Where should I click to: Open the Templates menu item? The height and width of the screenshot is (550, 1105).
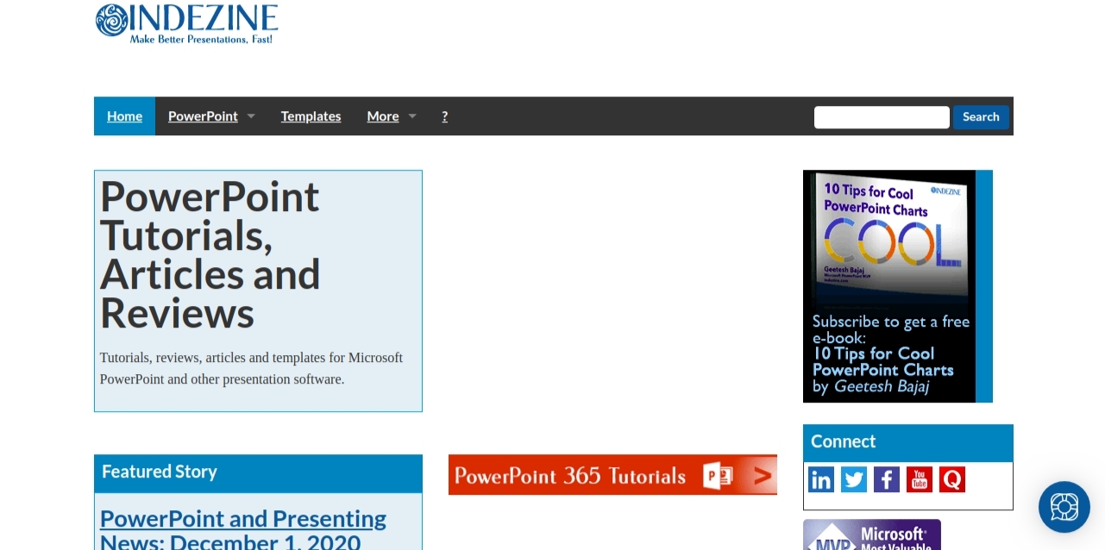pos(311,116)
